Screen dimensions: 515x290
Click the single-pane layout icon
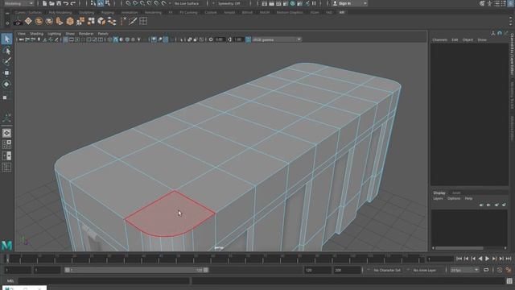(x=6, y=133)
